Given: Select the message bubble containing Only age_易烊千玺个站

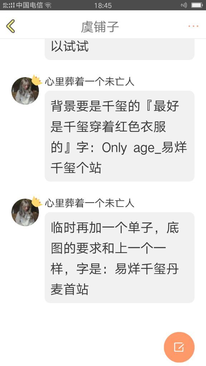Looking at the screenshot, I should coord(119,136).
